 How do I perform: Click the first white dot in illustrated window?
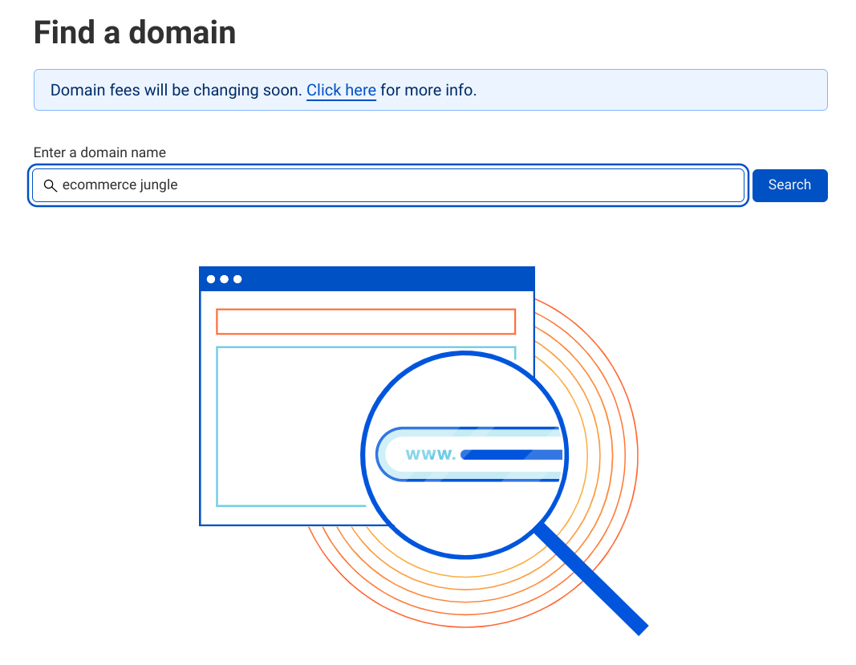pos(211,279)
